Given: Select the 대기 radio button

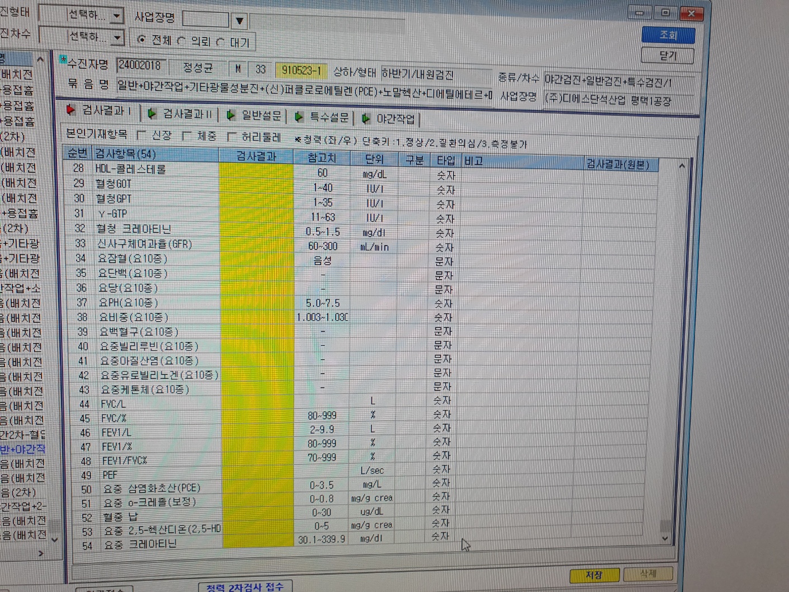Looking at the screenshot, I should point(220,42).
